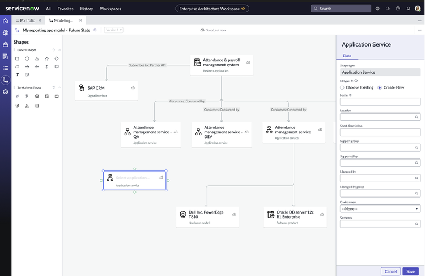Toggle link icon on SAP CRM node
Screen dimensions: 425x276
tap(133, 88)
